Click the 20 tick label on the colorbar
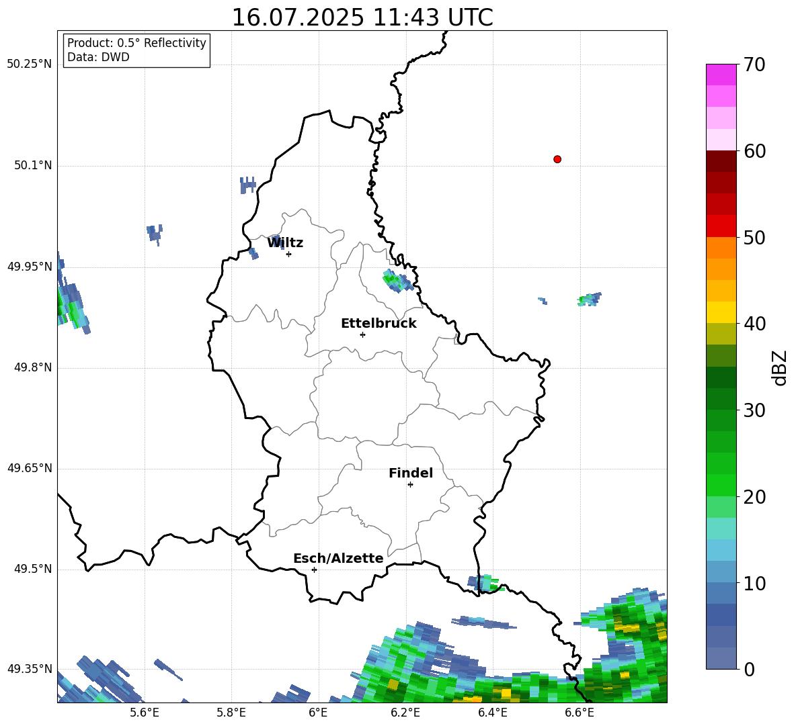The height and width of the screenshot is (726, 796). coord(754,497)
